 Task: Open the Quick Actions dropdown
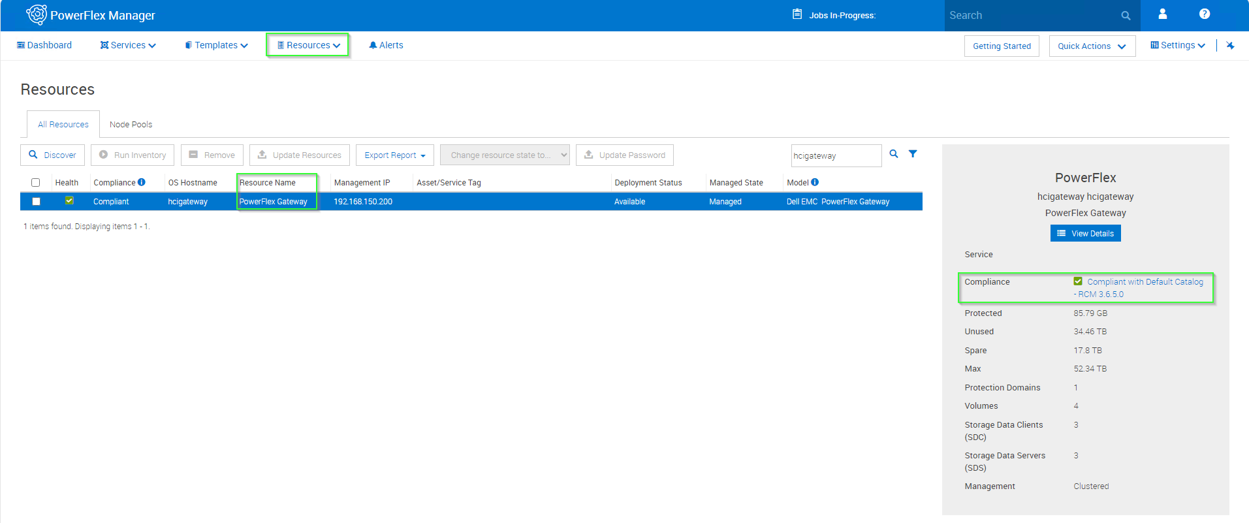point(1092,46)
